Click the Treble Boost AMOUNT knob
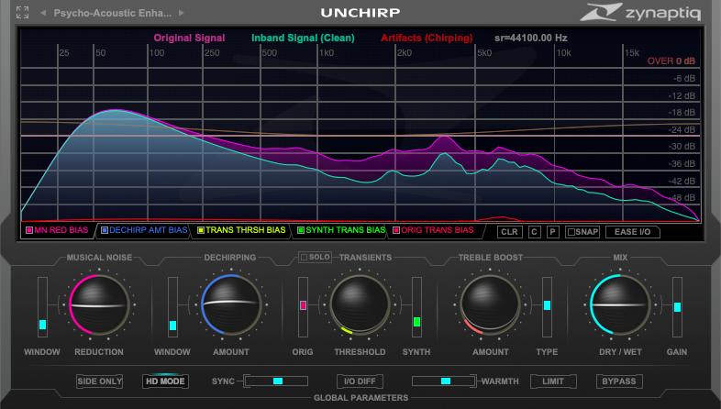This screenshot has width=721, height=409. (x=490, y=305)
